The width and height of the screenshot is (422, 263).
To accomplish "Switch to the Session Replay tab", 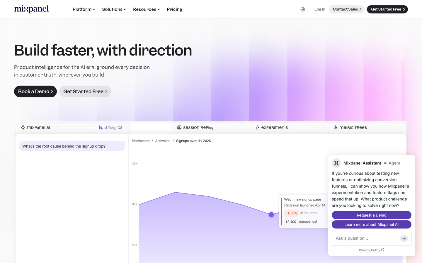I will point(211,128).
